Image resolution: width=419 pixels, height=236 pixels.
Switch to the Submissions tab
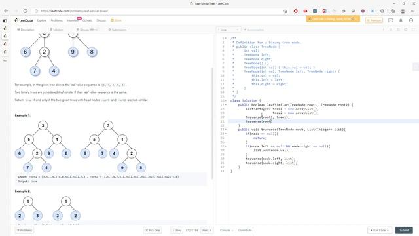pos(118,29)
